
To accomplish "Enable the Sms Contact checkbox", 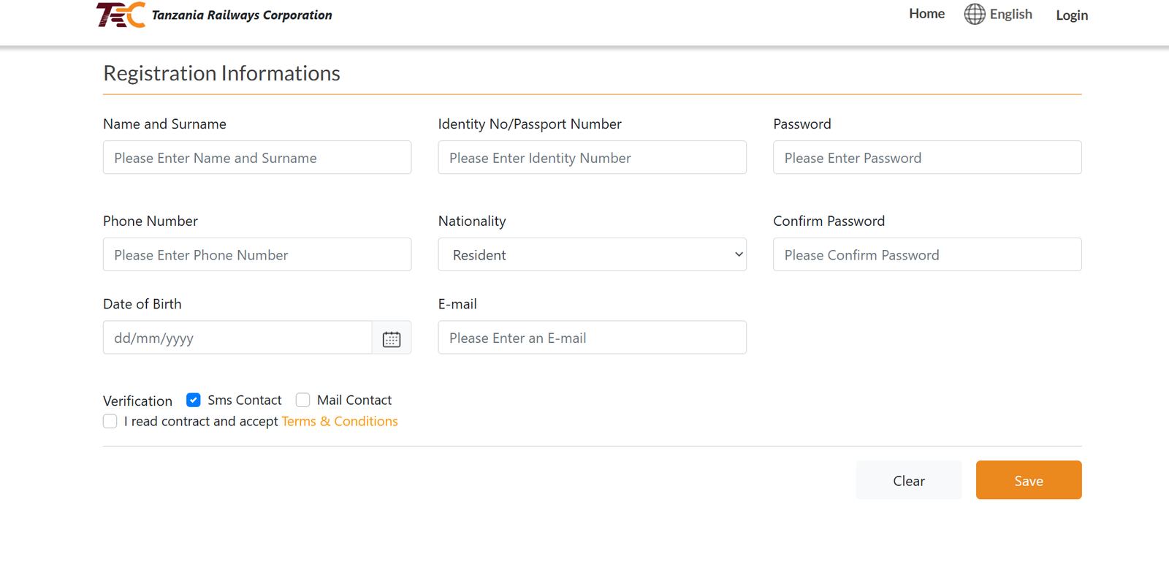I will pos(194,400).
